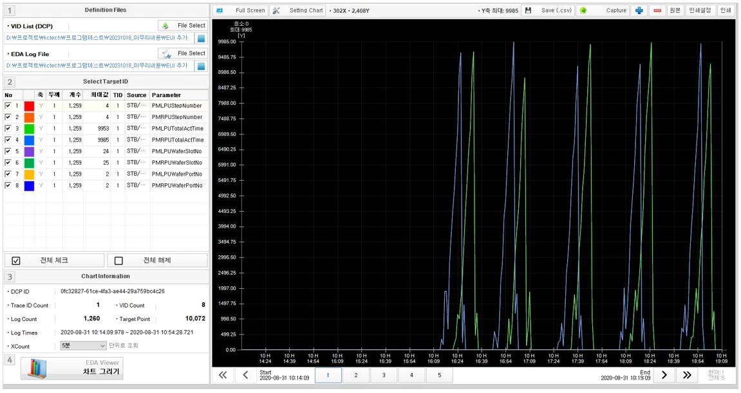Click the Start 2020-08-31 10:14:09 label
This screenshot has width=741, height=393.
click(285, 375)
